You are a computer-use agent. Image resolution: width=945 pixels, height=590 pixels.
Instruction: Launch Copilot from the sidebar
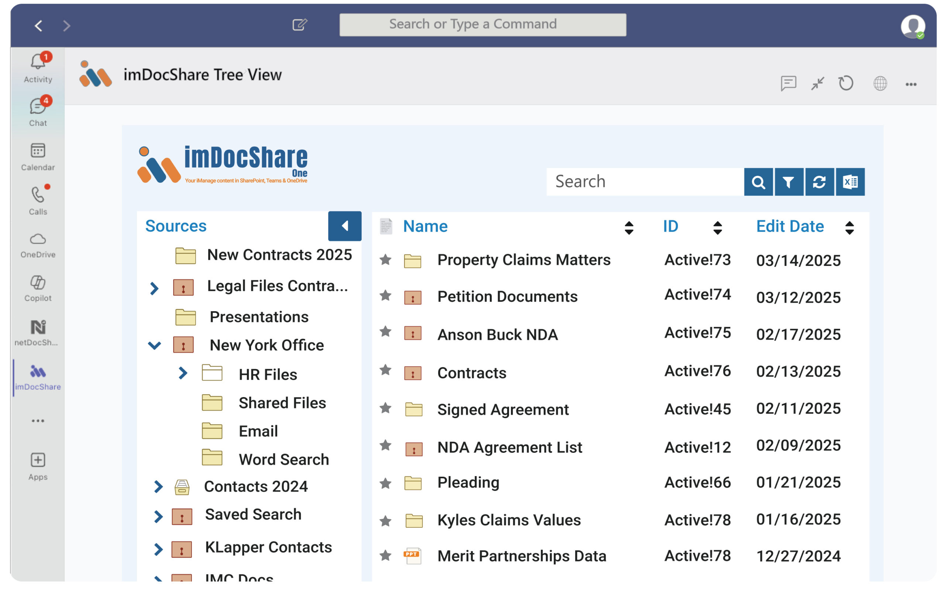point(38,289)
